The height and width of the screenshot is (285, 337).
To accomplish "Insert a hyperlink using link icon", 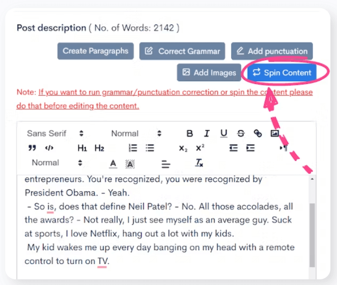I will (x=258, y=134).
